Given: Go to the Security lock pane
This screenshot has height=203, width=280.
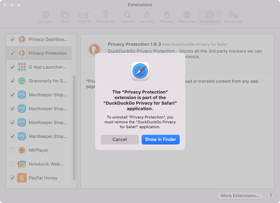Looking at the screenshot, I should point(147,17).
